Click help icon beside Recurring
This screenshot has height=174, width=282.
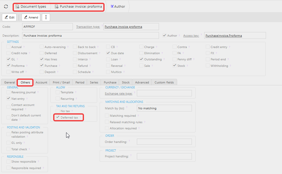click(x=76, y=99)
